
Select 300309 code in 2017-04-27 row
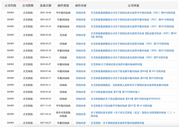10,123
